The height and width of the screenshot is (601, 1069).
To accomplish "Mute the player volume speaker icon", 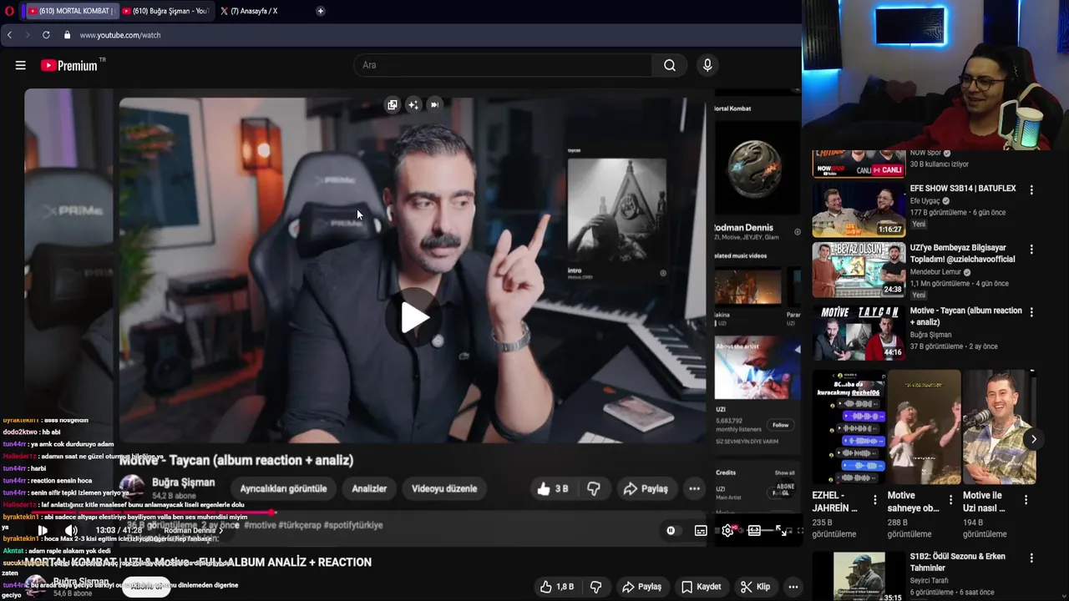I will 71,530.
